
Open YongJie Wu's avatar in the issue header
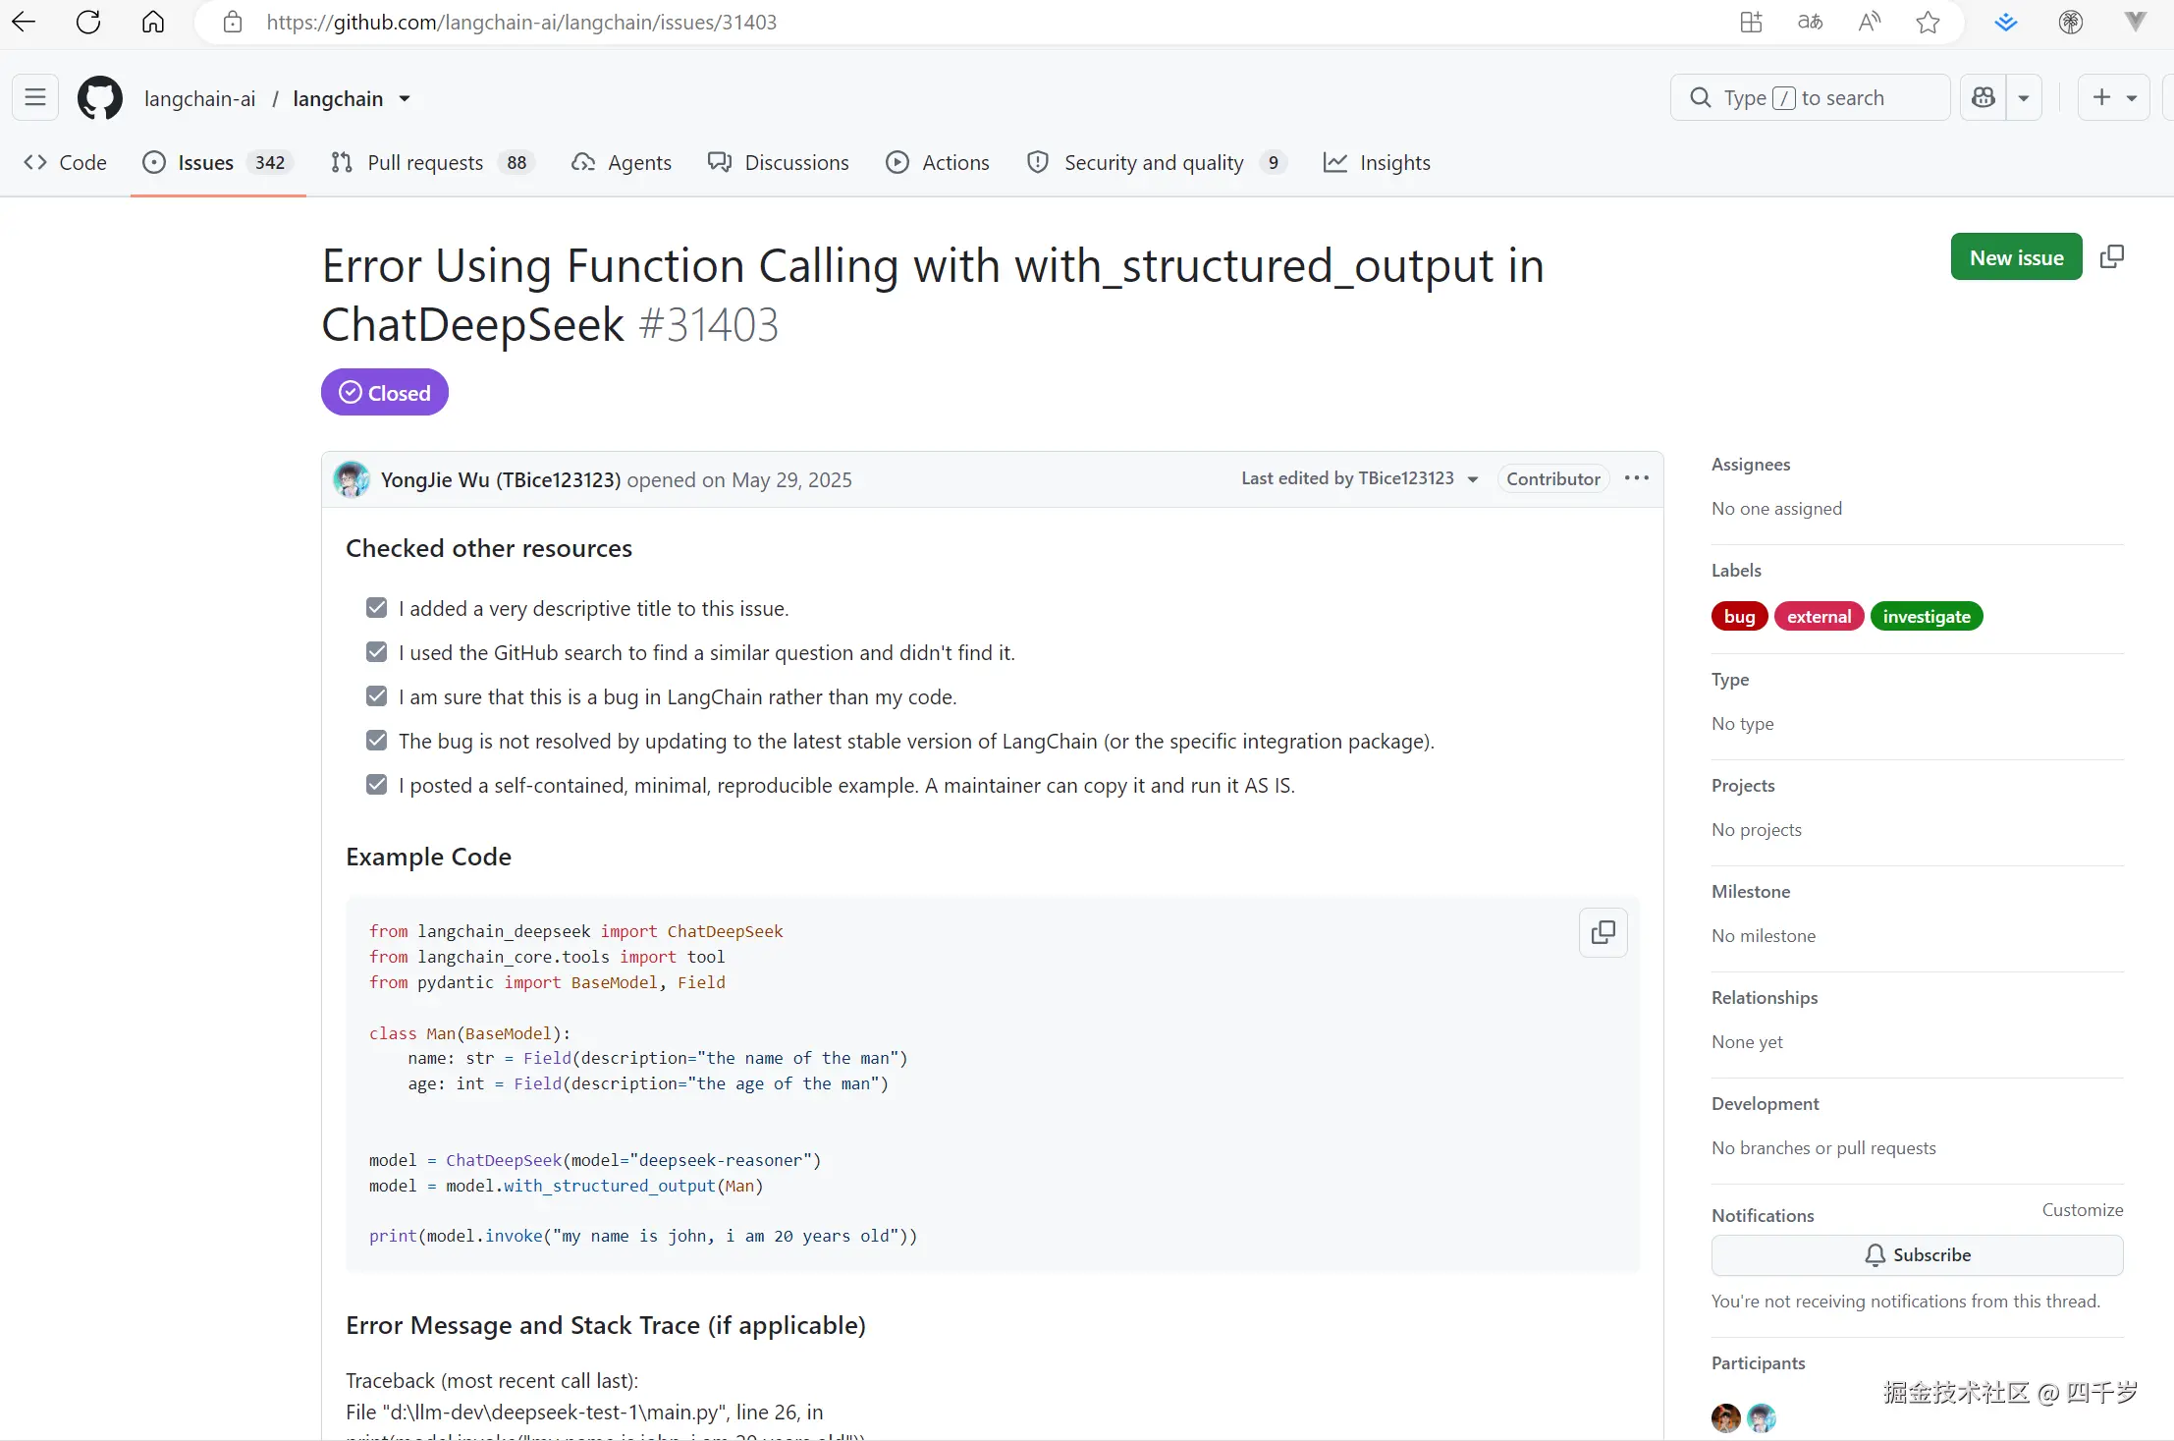pyautogui.click(x=352, y=479)
